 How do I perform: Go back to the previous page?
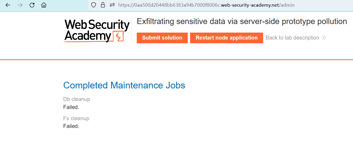coord(8,5)
